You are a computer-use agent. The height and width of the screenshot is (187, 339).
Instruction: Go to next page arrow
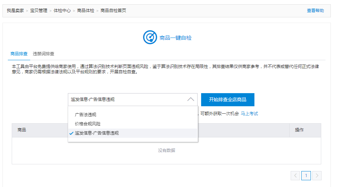tap(317, 175)
